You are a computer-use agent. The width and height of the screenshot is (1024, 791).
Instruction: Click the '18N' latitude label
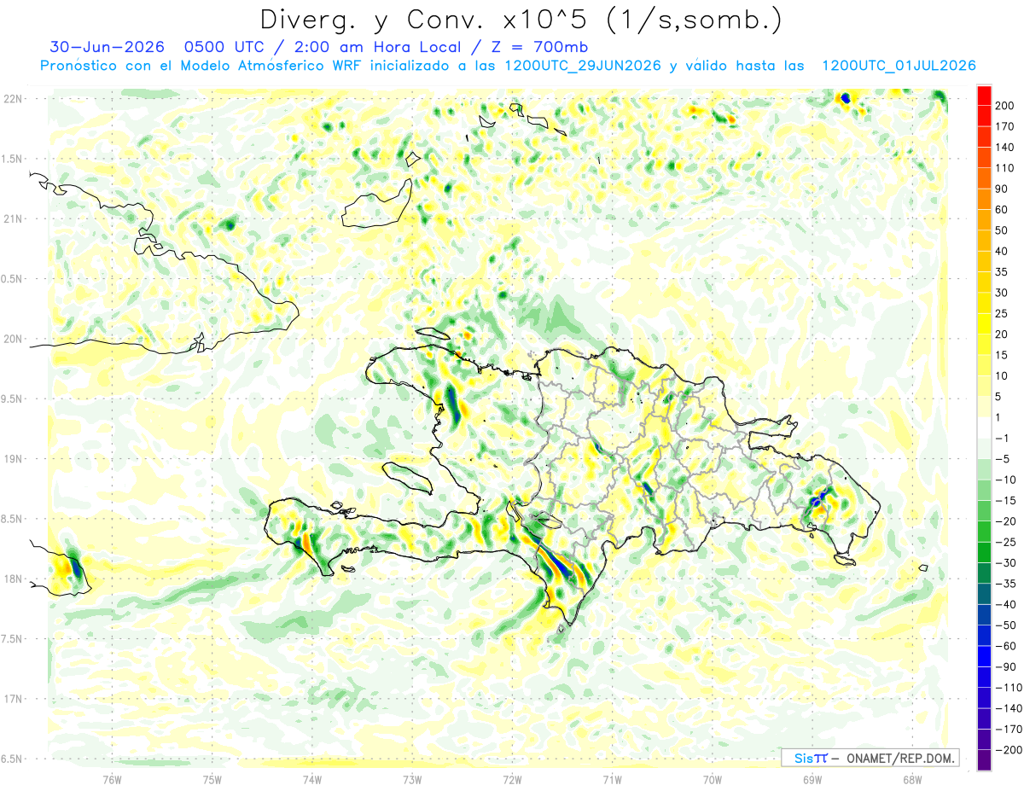pos(12,579)
